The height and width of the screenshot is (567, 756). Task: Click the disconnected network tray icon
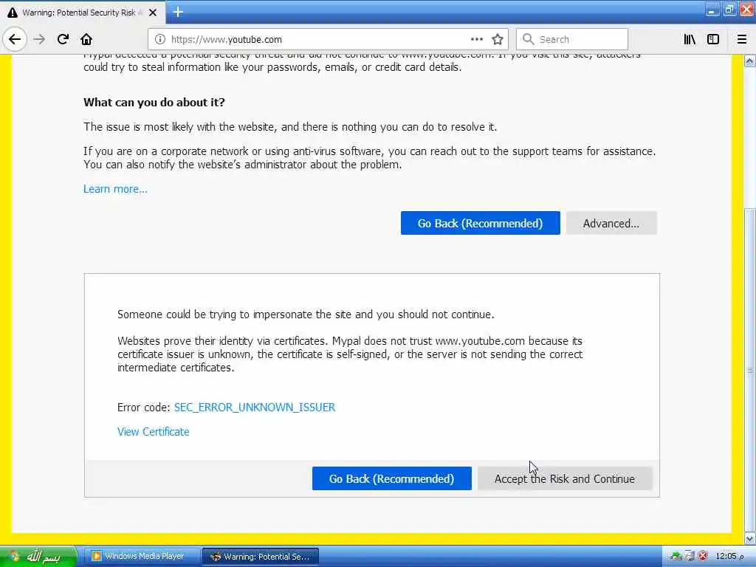pyautogui.click(x=690, y=557)
